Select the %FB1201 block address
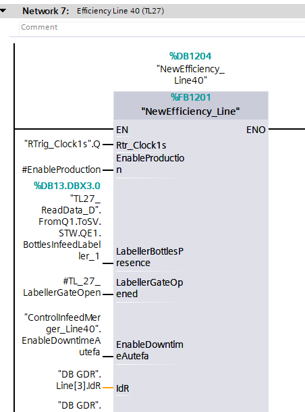The width and height of the screenshot is (305, 412). [191, 97]
